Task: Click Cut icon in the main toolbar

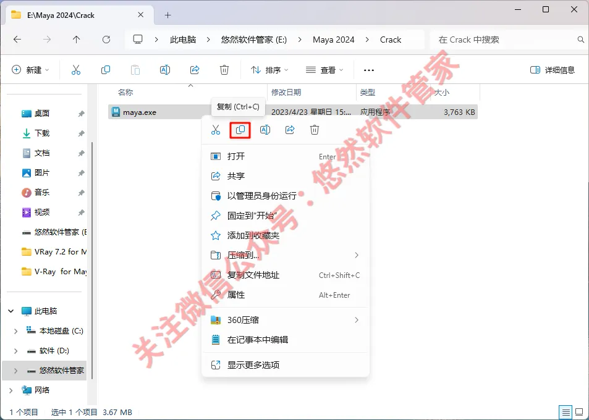Action: click(x=76, y=70)
